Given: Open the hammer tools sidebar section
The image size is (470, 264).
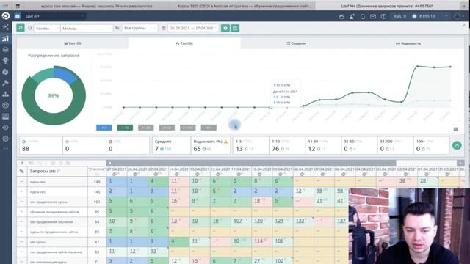Looking at the screenshot, I should coord(6,83).
